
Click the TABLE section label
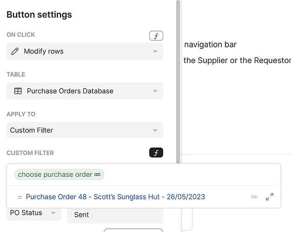click(x=16, y=75)
